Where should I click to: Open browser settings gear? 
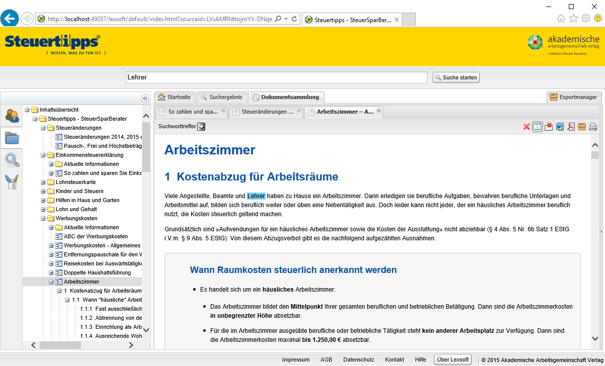(586, 19)
